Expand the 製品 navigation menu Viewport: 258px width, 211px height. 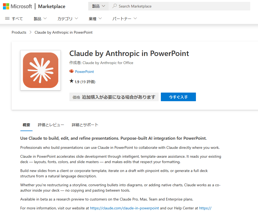[40, 19]
